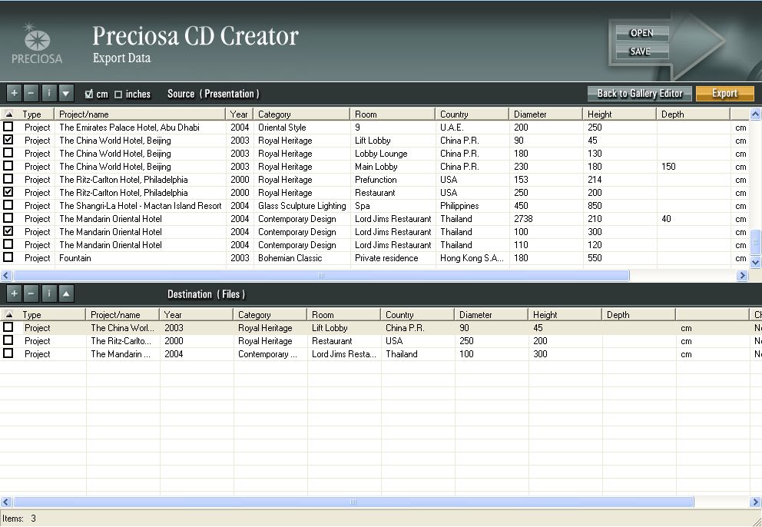Select the Bohemian Classic category cell
Screen dimensions: 762x527
302,258
